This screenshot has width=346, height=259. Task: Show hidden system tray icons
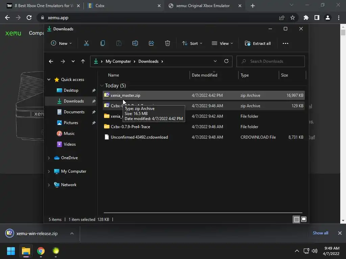tap(297, 251)
